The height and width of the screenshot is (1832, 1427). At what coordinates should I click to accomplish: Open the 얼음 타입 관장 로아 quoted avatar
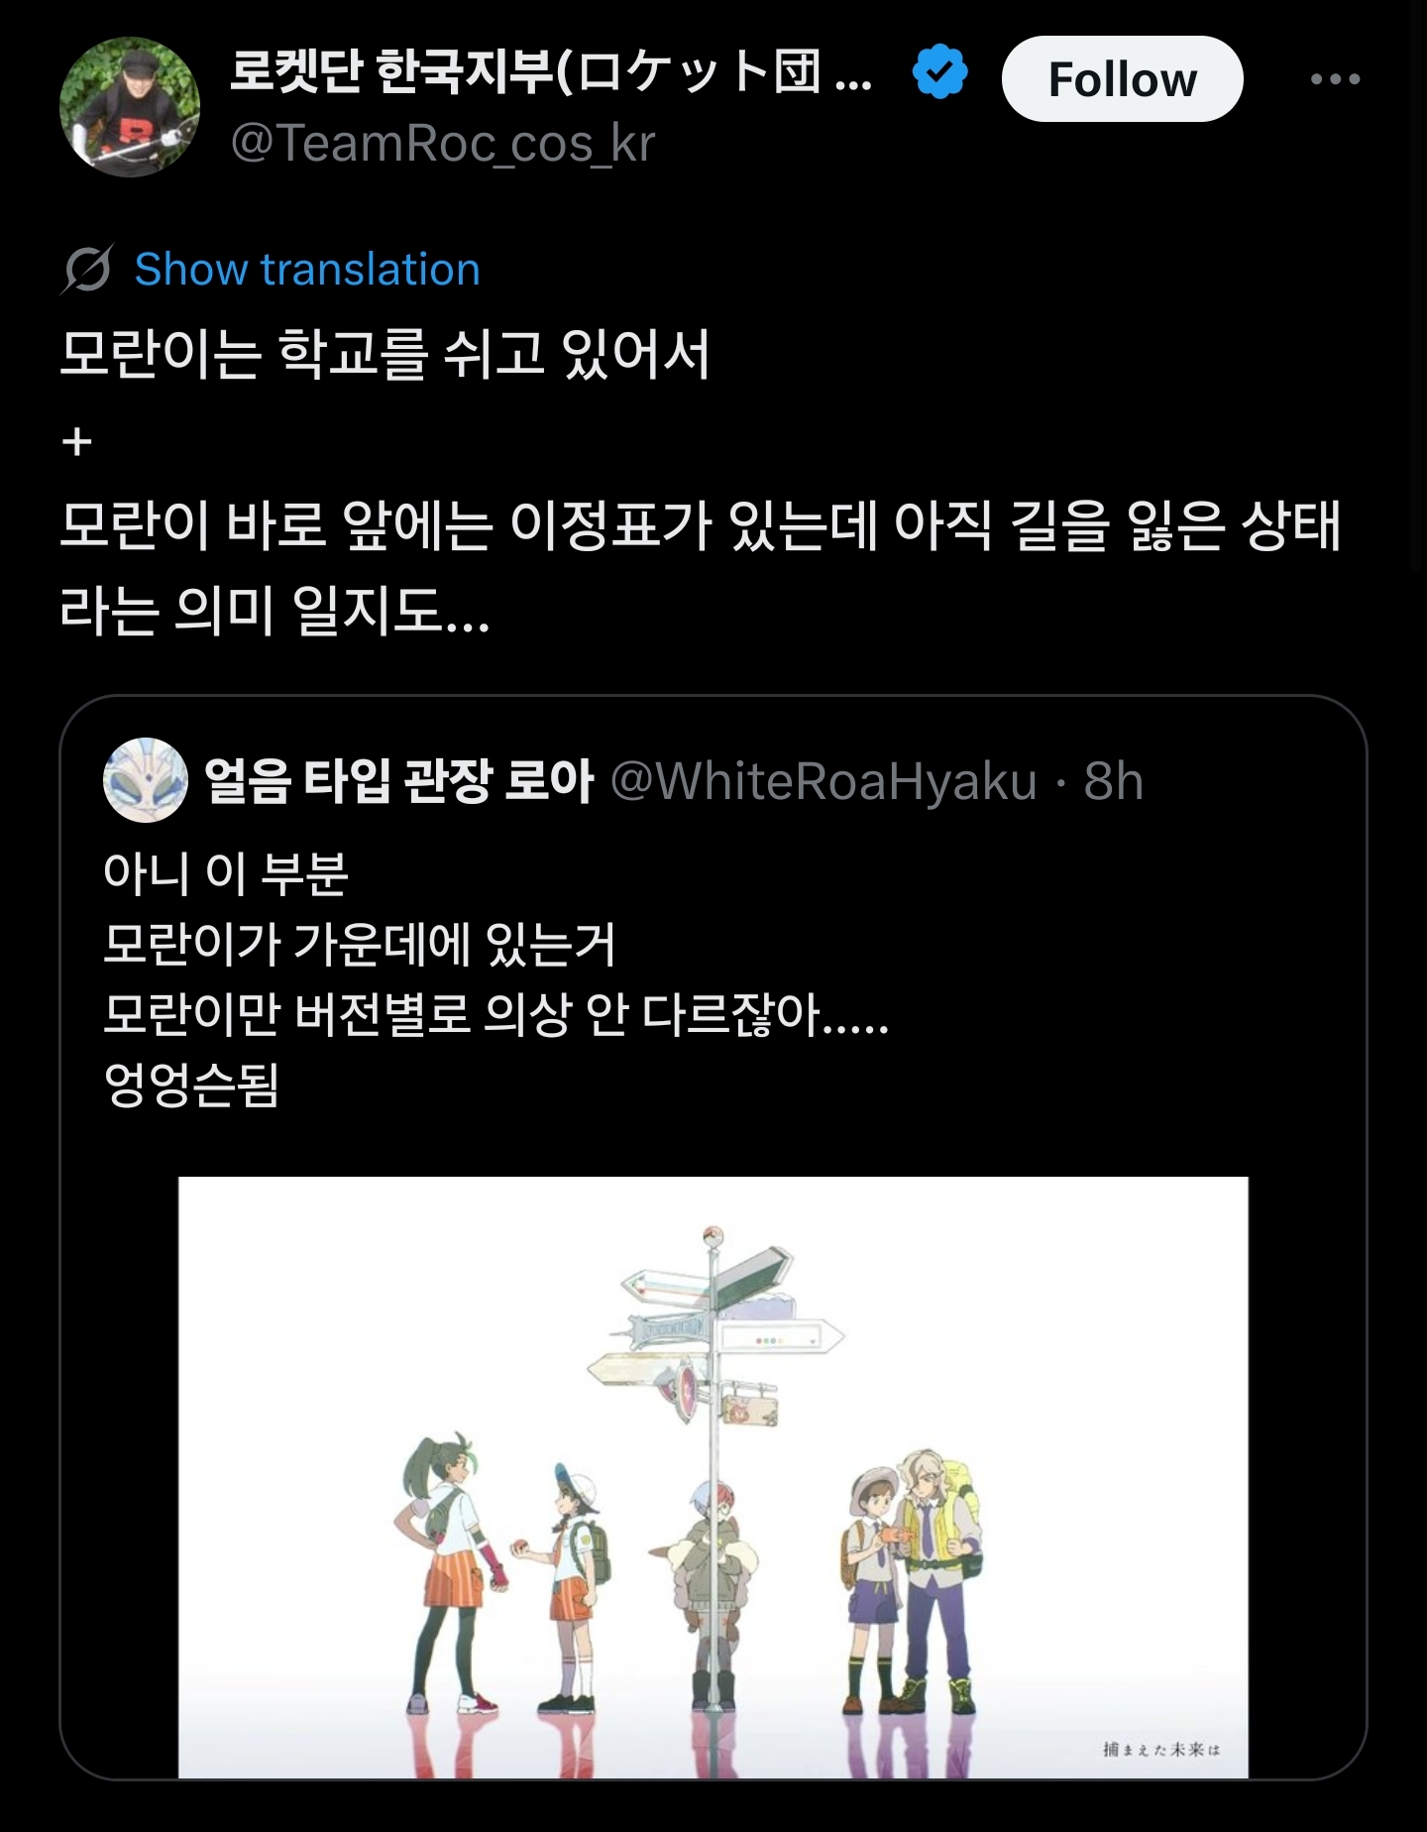146,780
